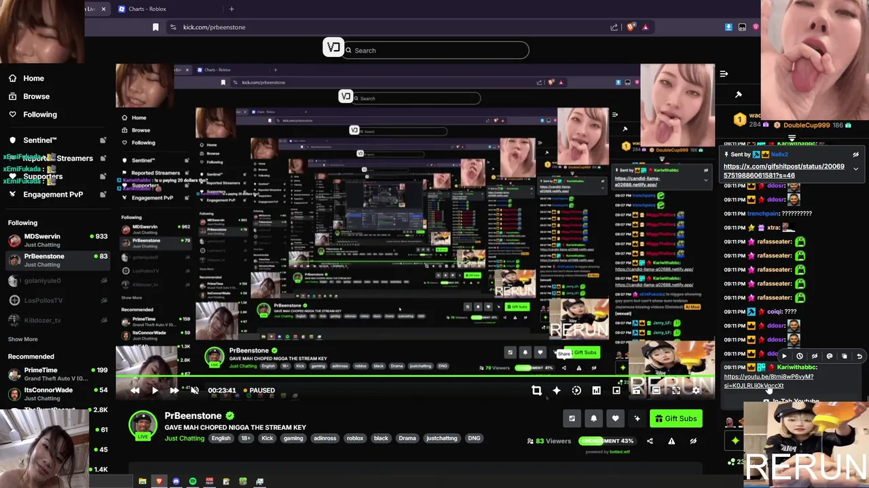Open the browser downloads icon
This screenshot has height=488, width=869.
[x=728, y=27]
